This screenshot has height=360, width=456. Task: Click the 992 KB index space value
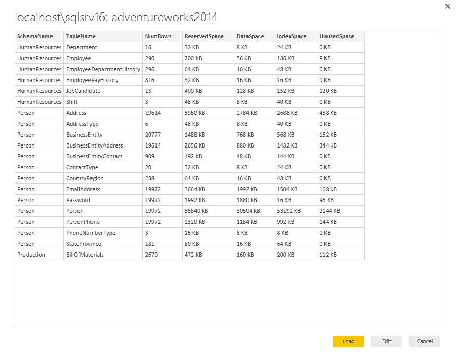296,222
